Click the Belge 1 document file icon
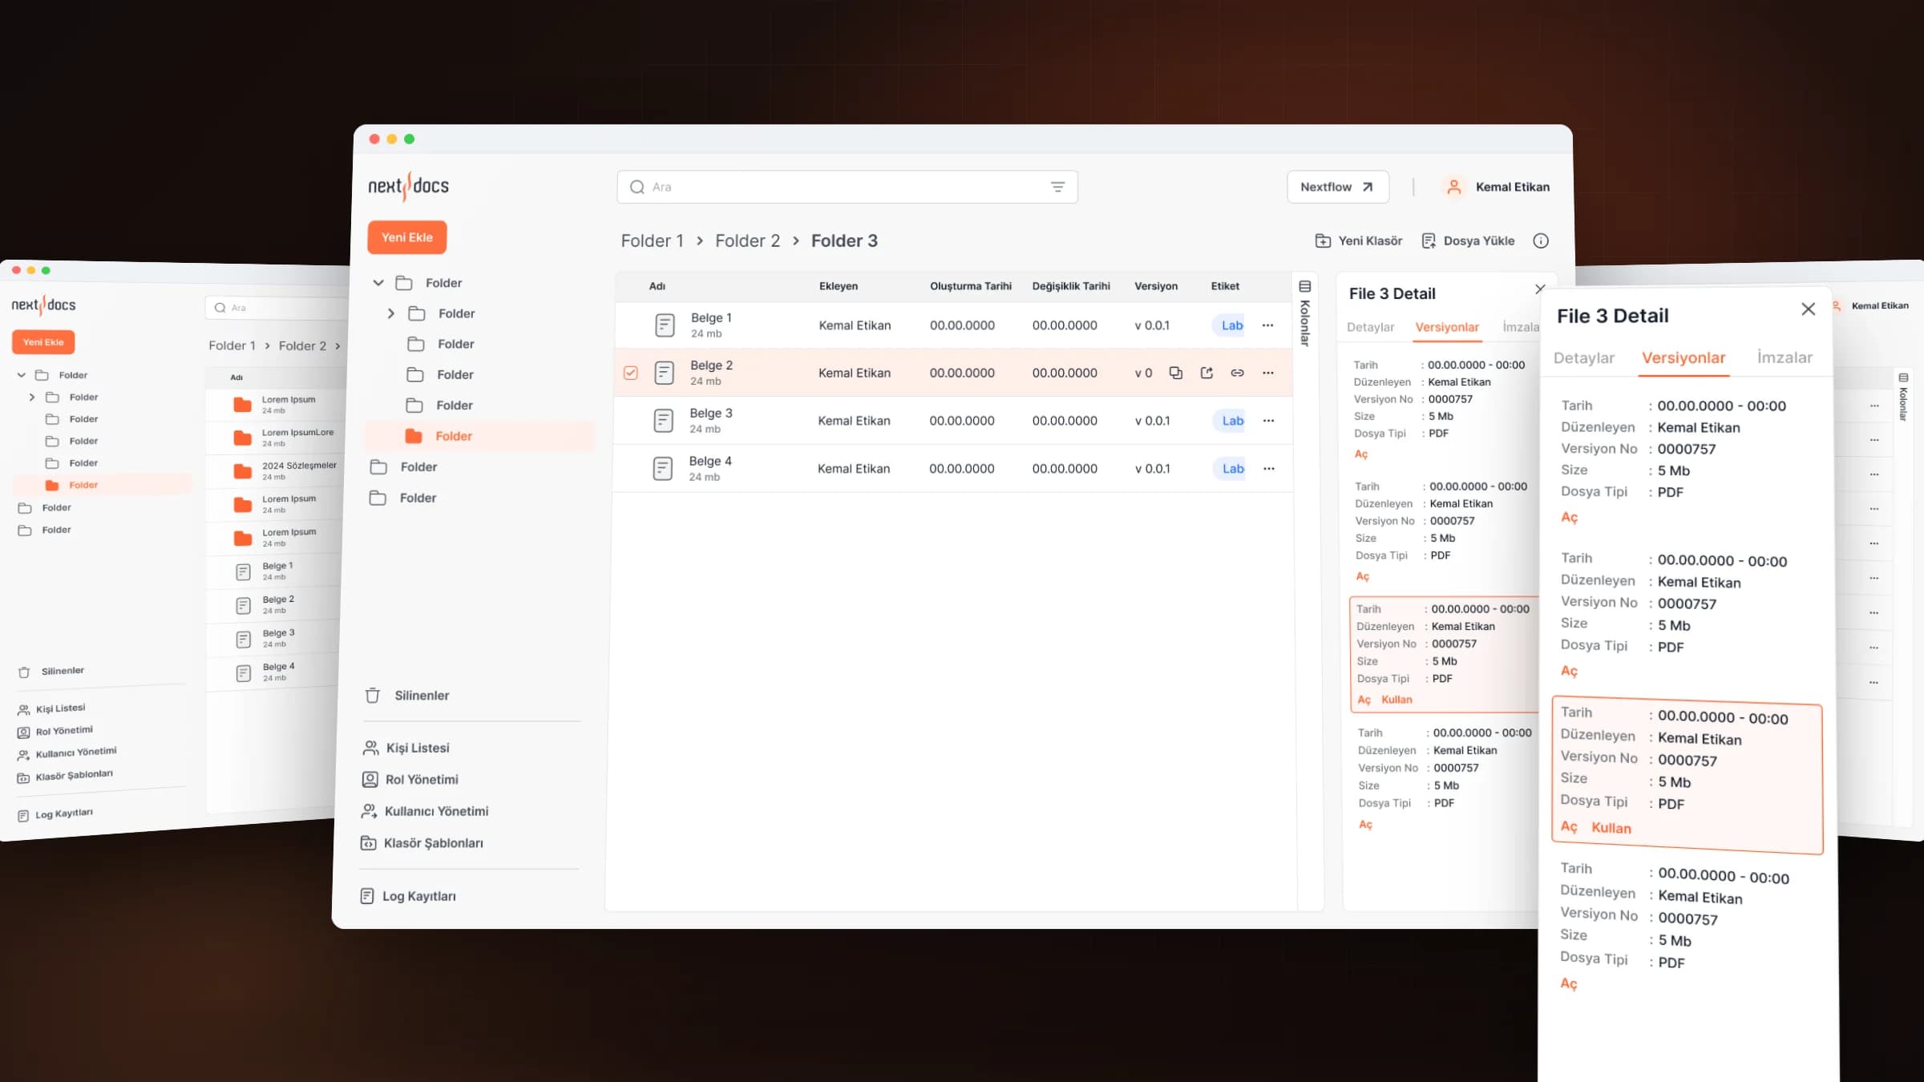 (x=665, y=325)
